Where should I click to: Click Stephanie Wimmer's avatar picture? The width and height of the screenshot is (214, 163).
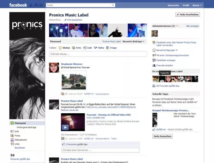point(54,68)
